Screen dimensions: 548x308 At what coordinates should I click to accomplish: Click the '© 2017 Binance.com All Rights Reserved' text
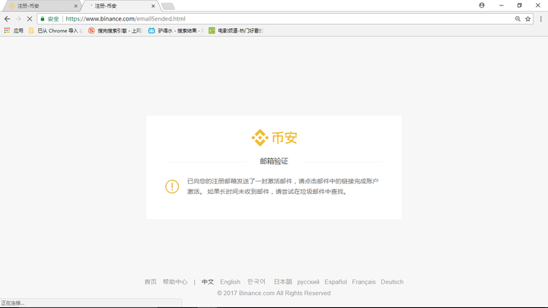tap(274, 293)
